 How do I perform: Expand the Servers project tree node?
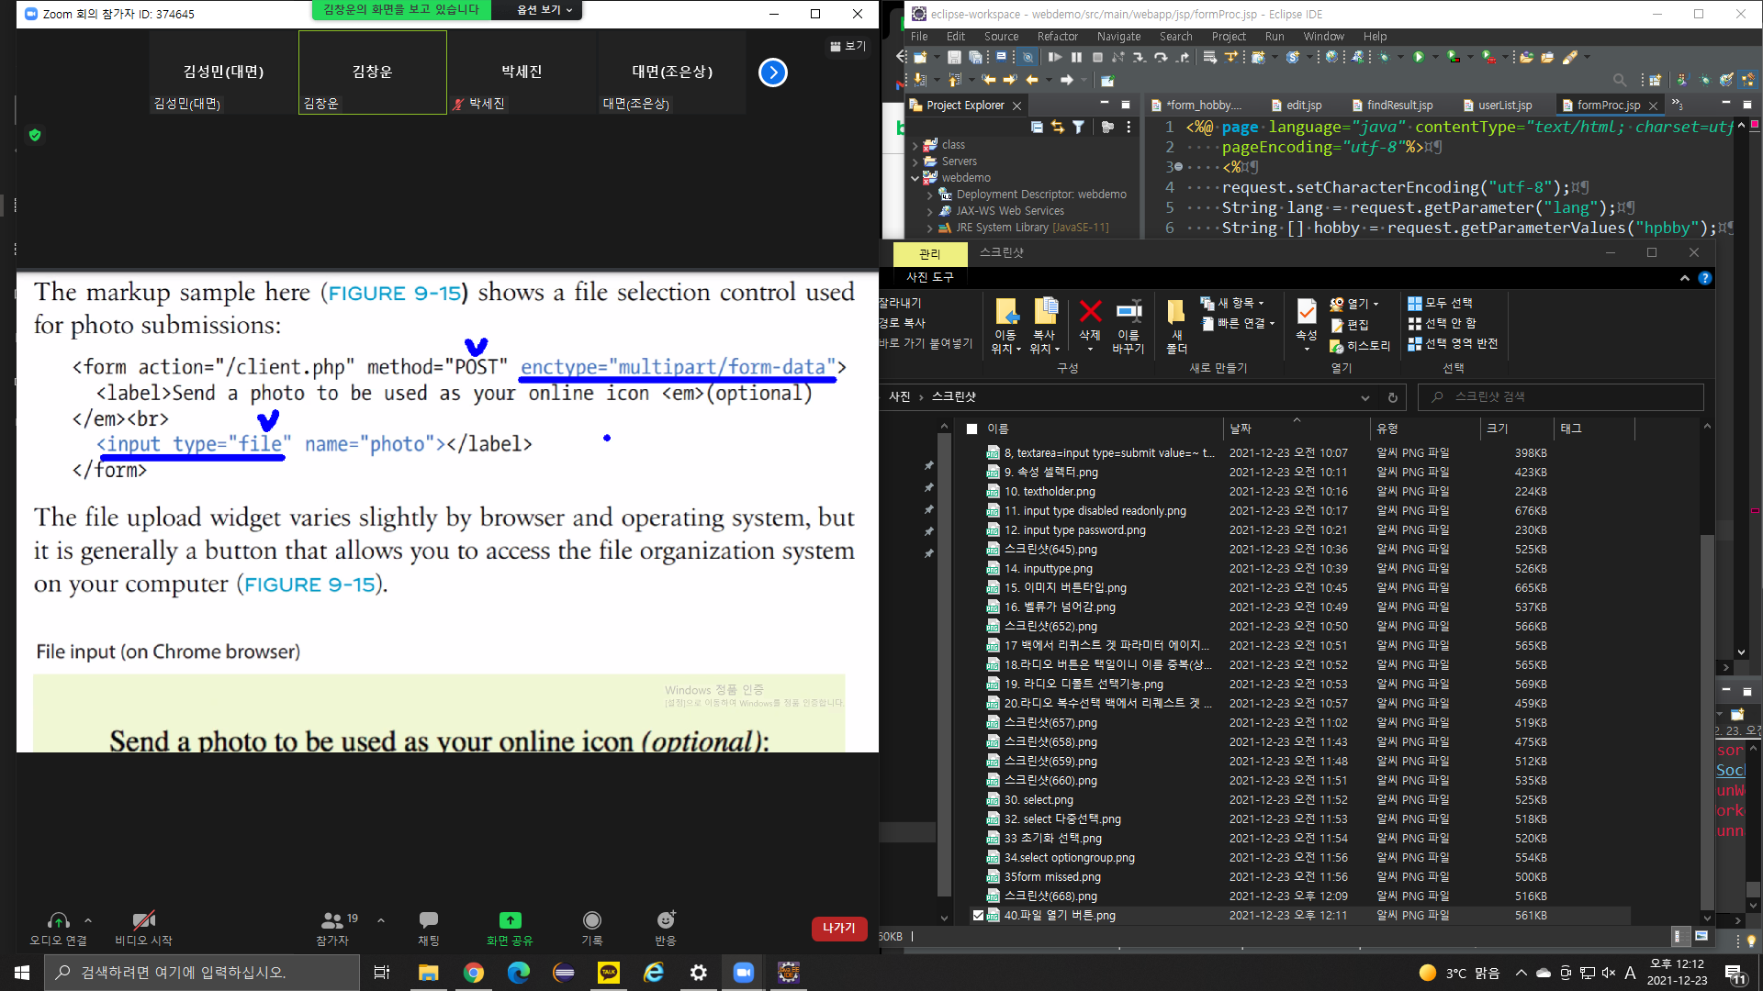click(x=915, y=161)
